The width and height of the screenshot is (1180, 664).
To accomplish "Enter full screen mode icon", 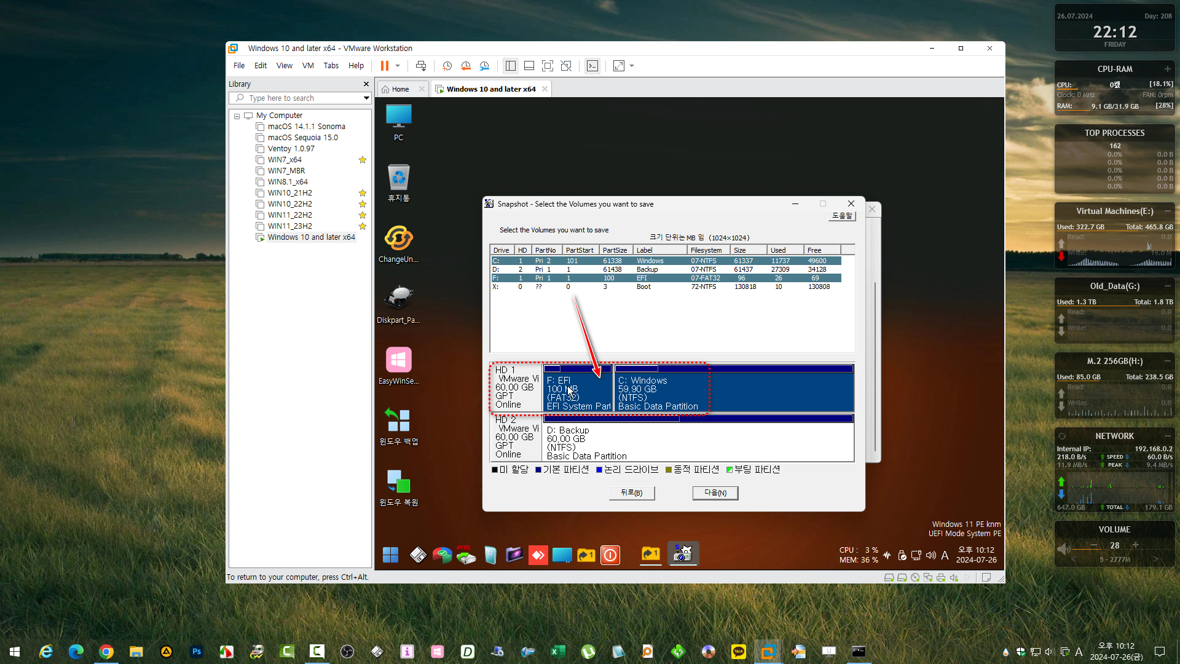I will coord(548,66).
